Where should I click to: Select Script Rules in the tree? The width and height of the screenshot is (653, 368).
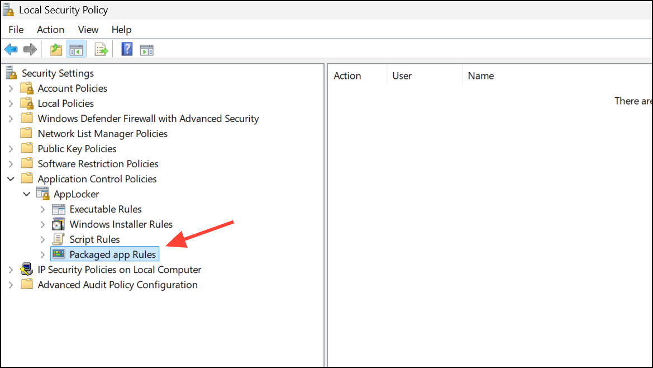tap(94, 239)
